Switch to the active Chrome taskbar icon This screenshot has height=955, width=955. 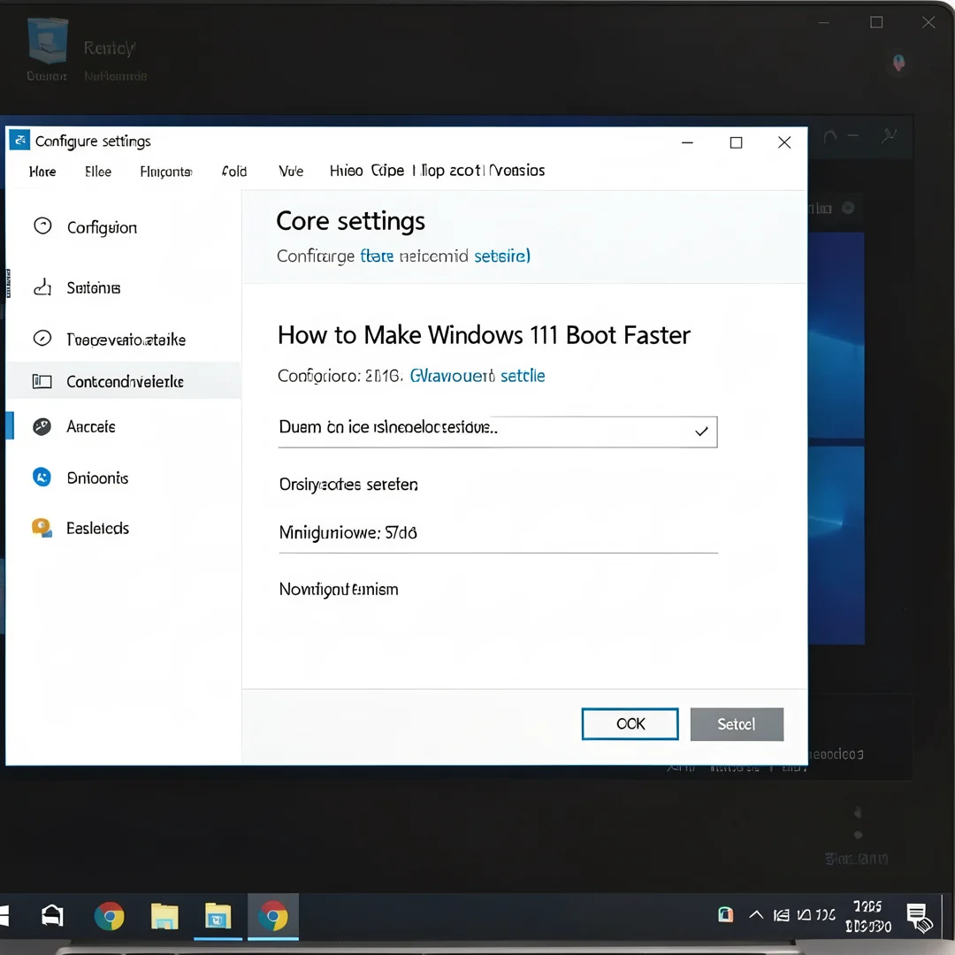[273, 916]
